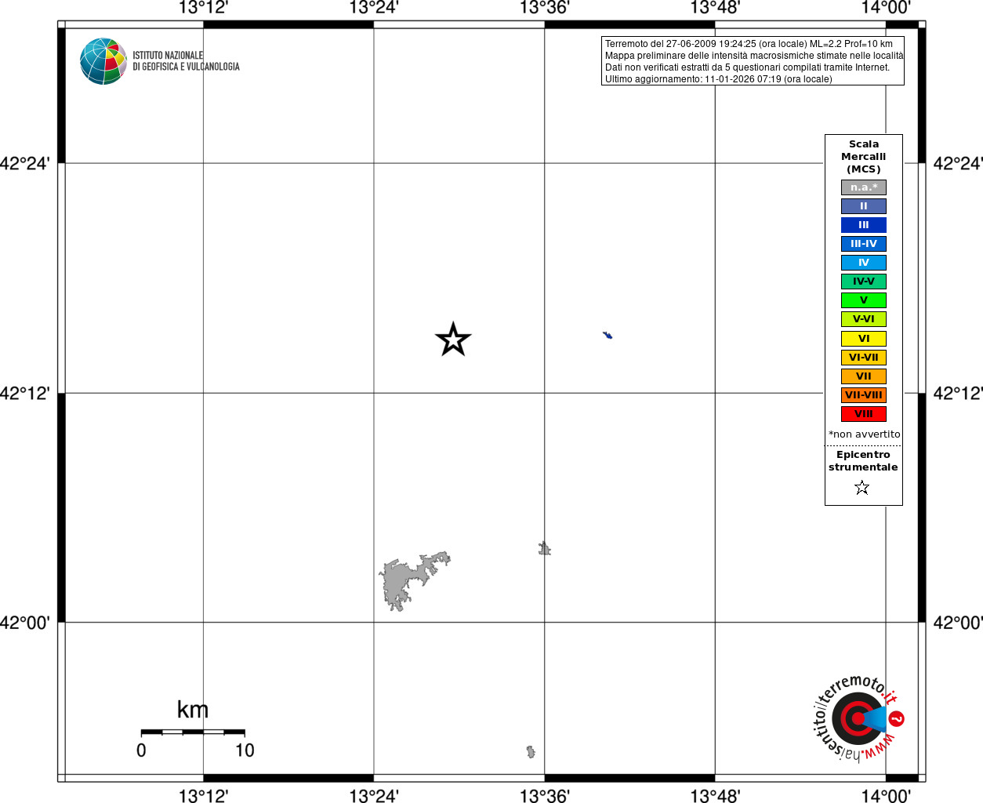Select the red VIII intensity swatch
The height and width of the screenshot is (803, 983).
pyautogui.click(x=864, y=414)
